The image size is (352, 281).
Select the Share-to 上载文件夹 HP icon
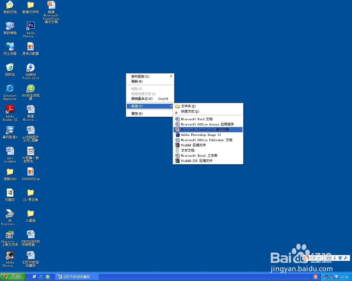click(10, 238)
